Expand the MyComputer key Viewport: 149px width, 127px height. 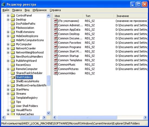tap(8, 44)
